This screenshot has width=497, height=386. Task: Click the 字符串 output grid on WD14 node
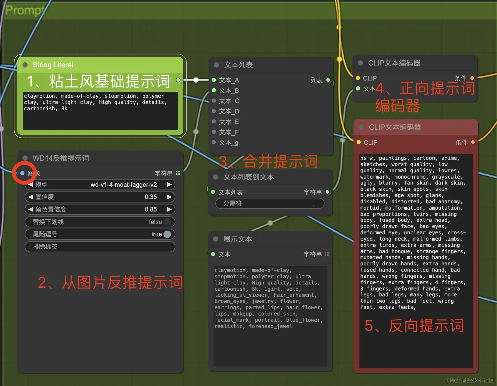(178, 173)
